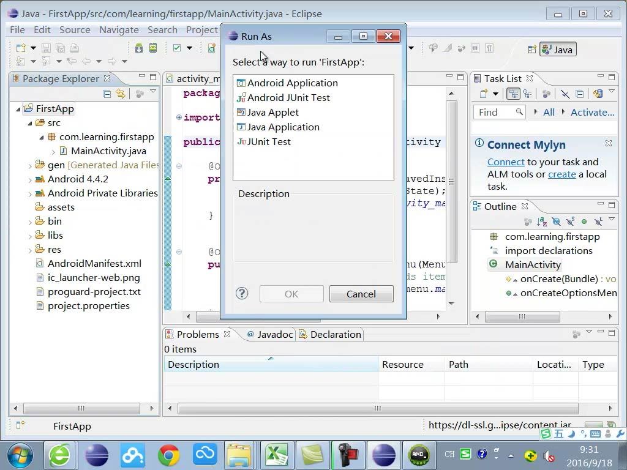Toggle Hide Non-Public Members green dot in Outline
The image size is (627, 470).
point(584,222)
